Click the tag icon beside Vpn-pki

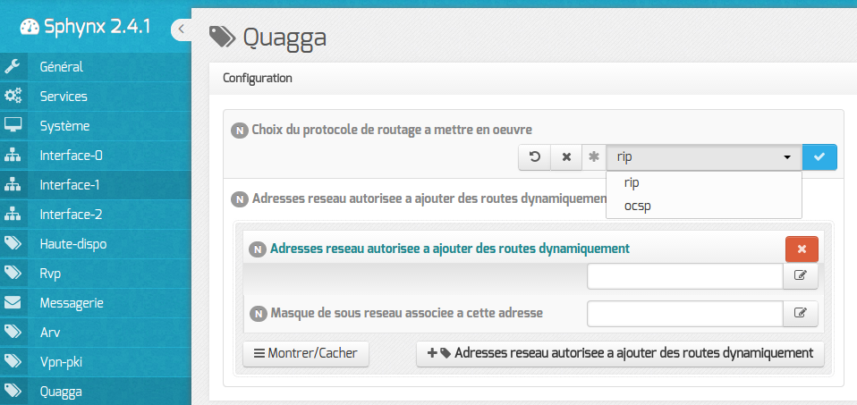(13, 362)
